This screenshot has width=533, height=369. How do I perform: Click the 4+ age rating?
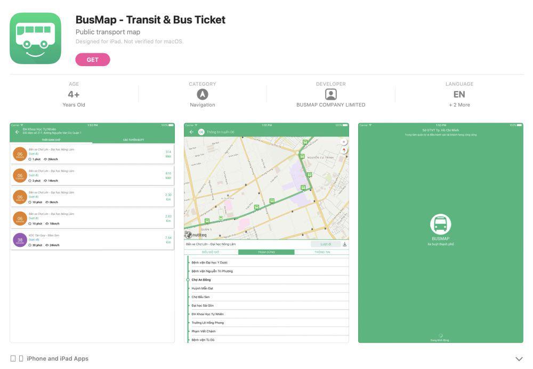pos(74,94)
